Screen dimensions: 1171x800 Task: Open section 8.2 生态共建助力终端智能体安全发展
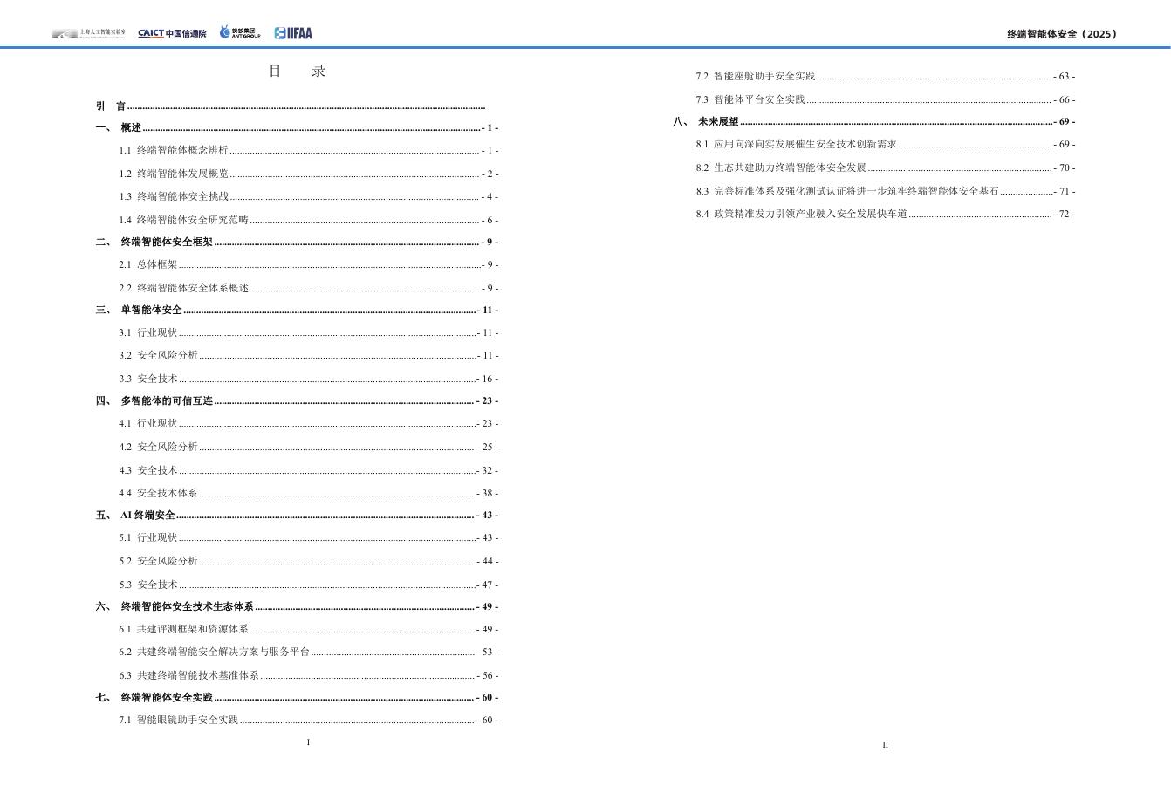point(886,168)
